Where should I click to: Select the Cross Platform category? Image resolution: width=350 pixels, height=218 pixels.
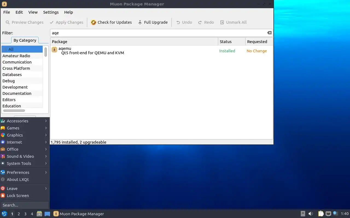(x=22, y=68)
